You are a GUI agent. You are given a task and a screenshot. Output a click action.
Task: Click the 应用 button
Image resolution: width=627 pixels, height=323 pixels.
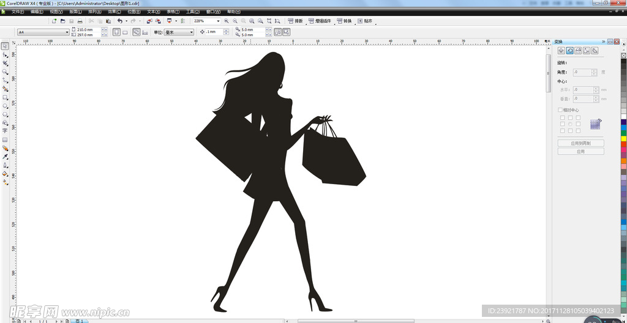[x=580, y=152]
